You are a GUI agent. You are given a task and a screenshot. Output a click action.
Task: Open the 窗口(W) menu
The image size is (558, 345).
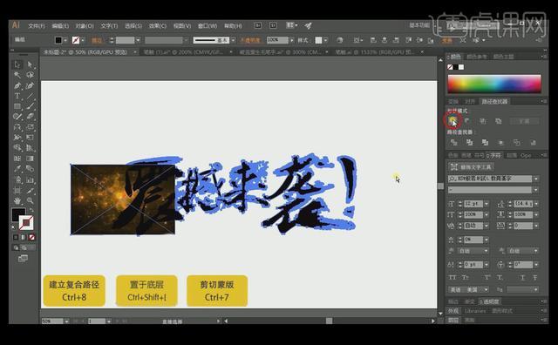[208, 26]
